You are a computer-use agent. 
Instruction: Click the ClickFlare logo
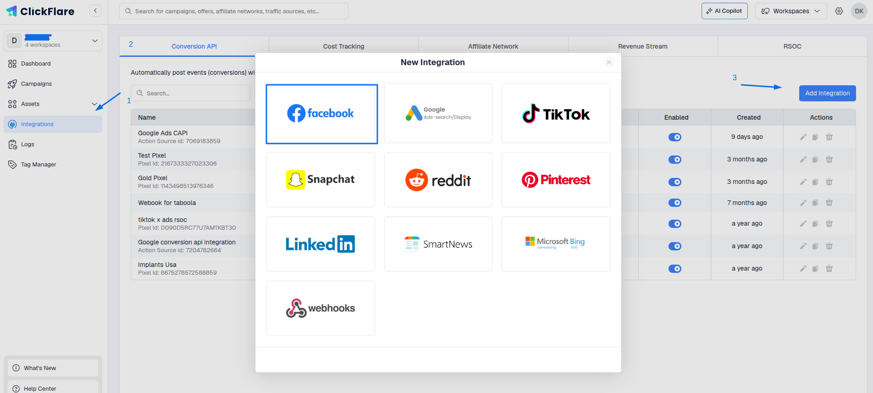point(40,11)
